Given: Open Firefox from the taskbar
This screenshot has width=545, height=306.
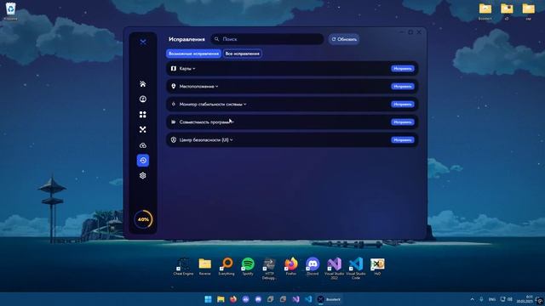Looking at the screenshot, I should pyautogui.click(x=233, y=299).
